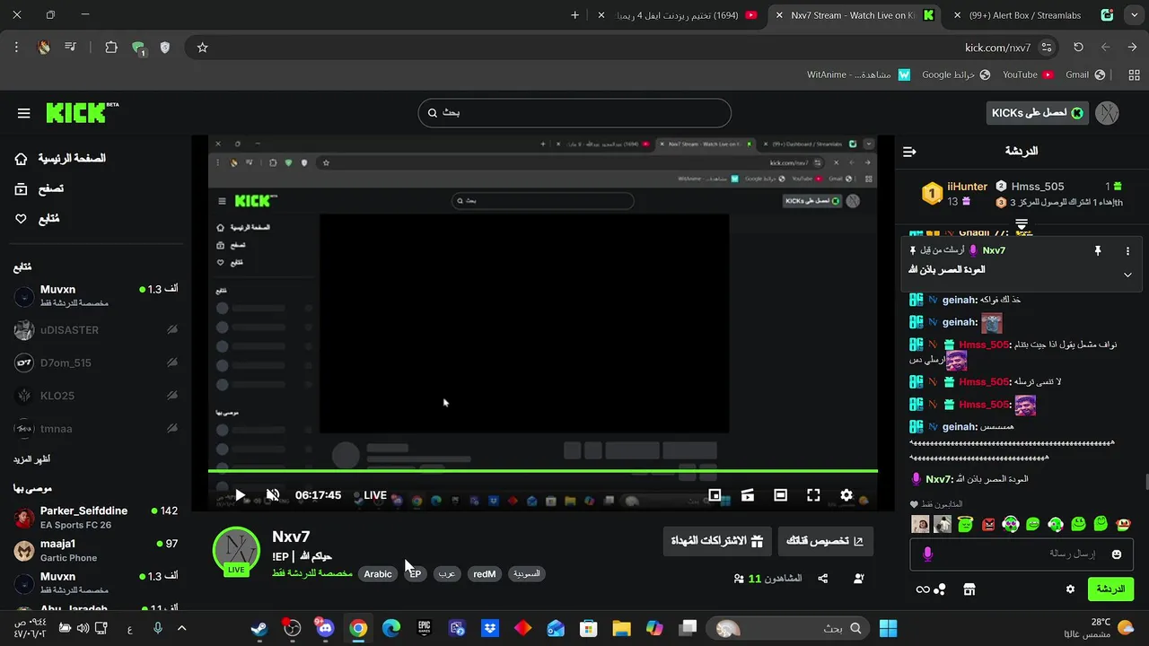Open tmnaa channel in sidebar
The width and height of the screenshot is (1149, 646).
tap(96, 429)
